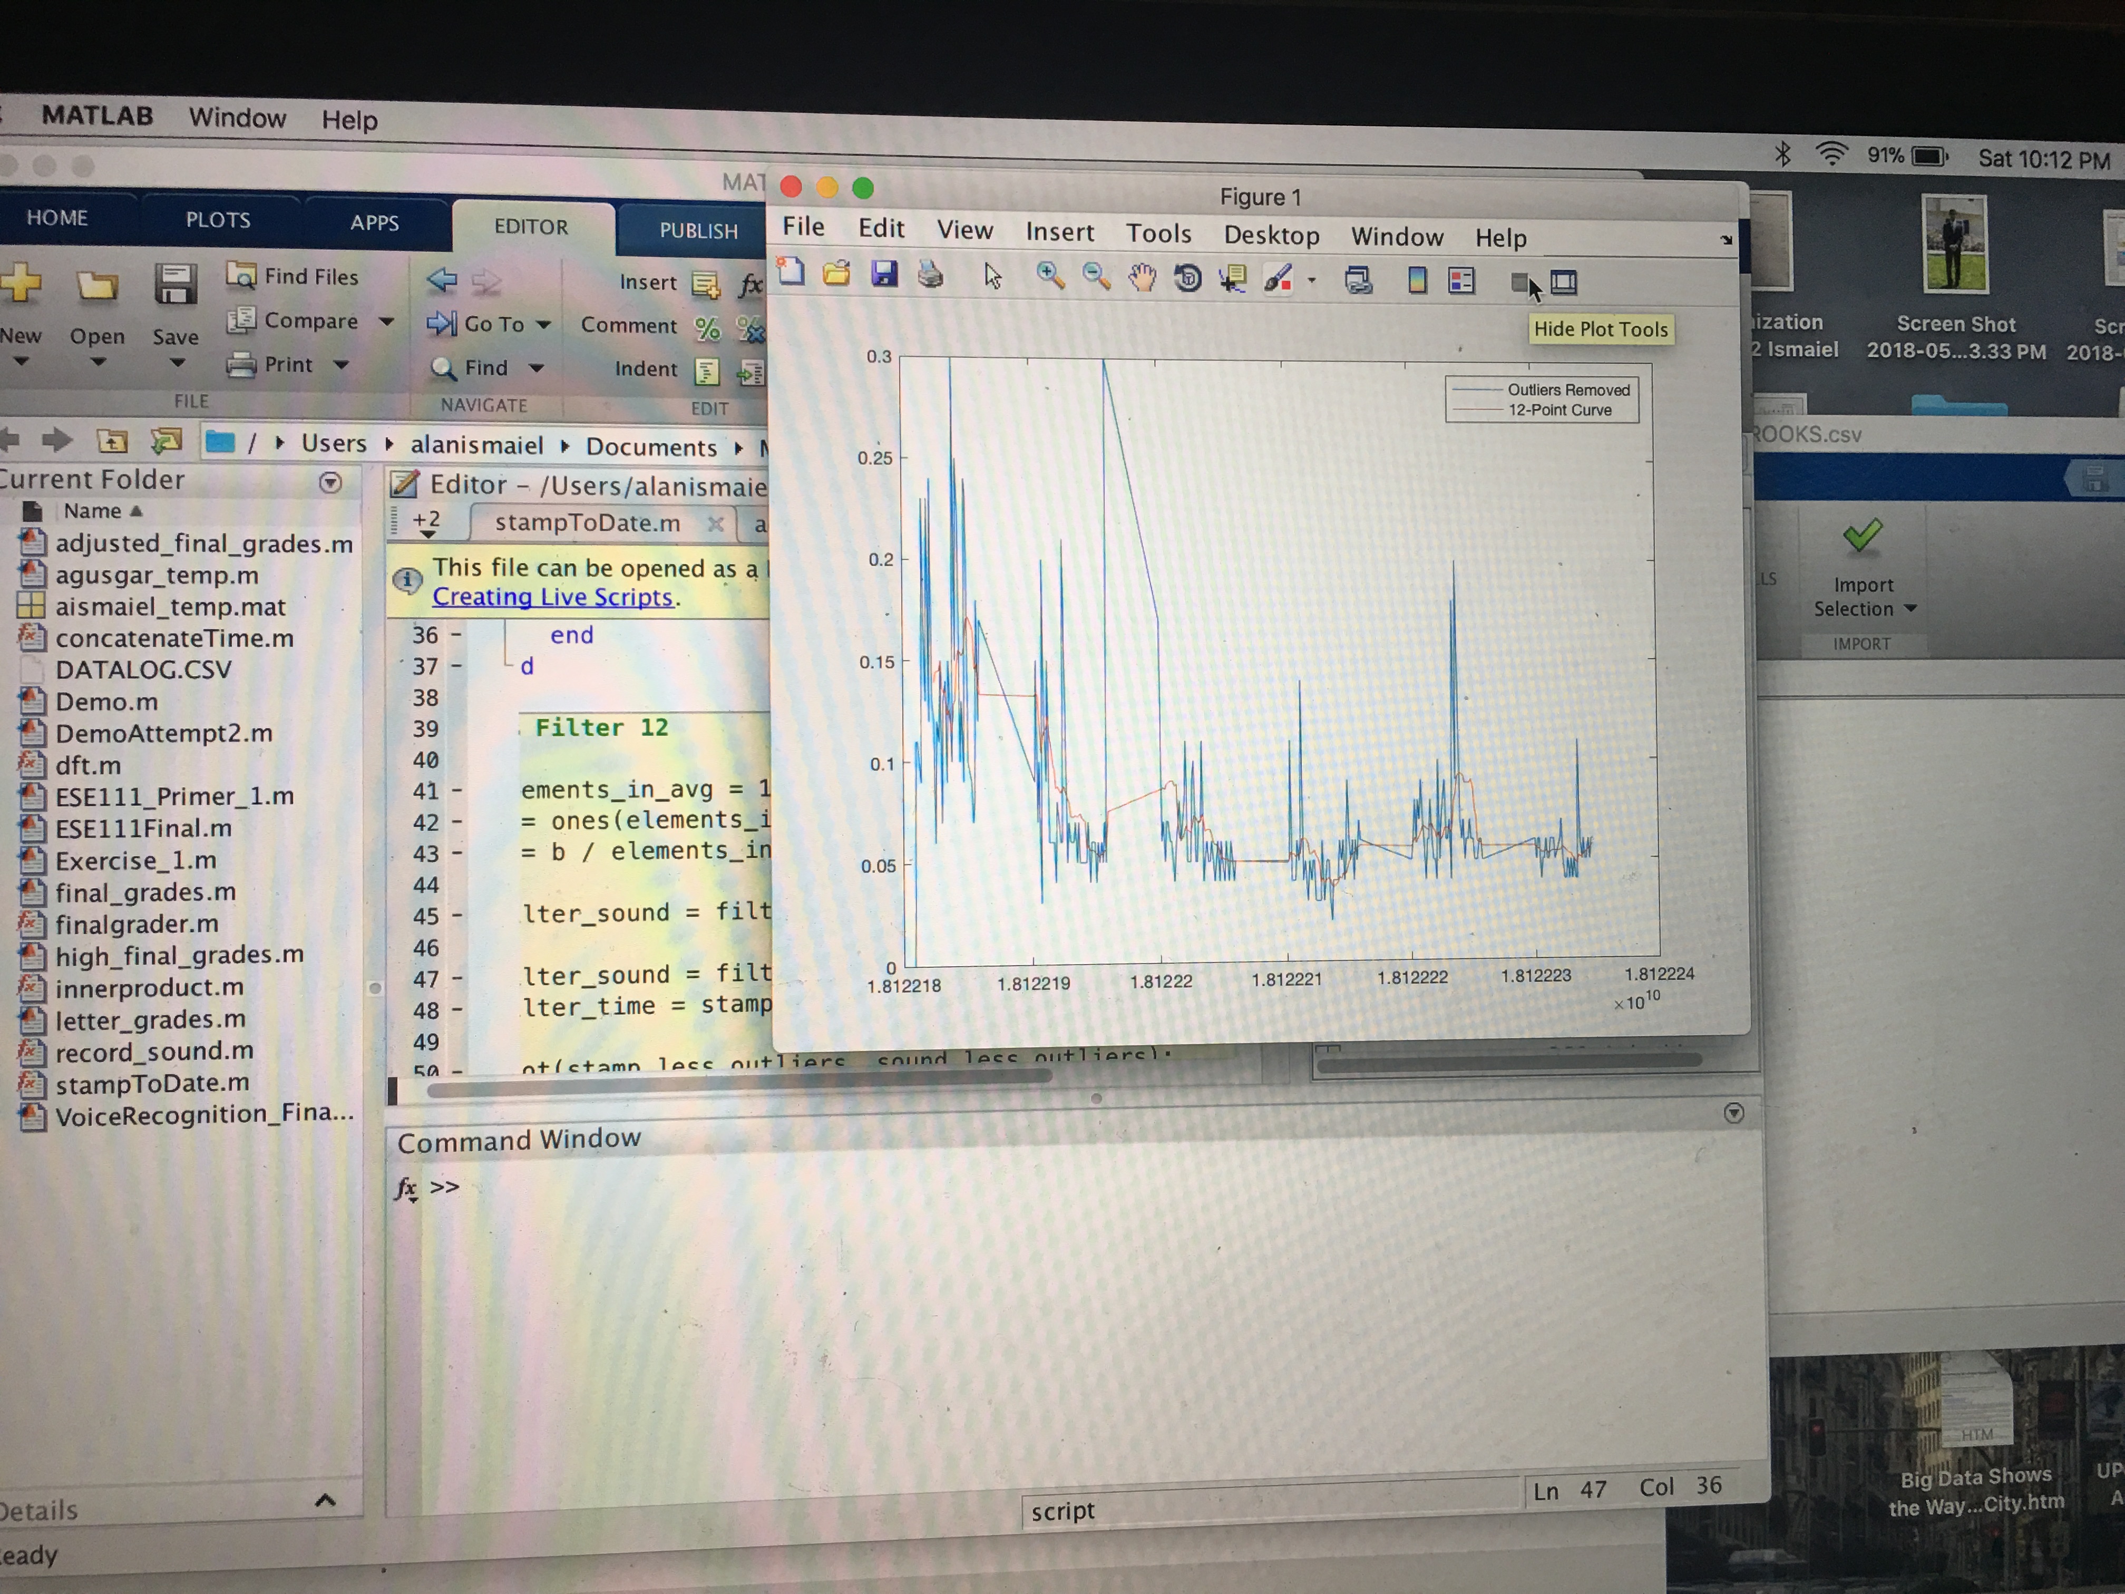Screen dimensions: 2125x1594
Task: Open the brush color dropdown arrow
Action: coord(1311,280)
